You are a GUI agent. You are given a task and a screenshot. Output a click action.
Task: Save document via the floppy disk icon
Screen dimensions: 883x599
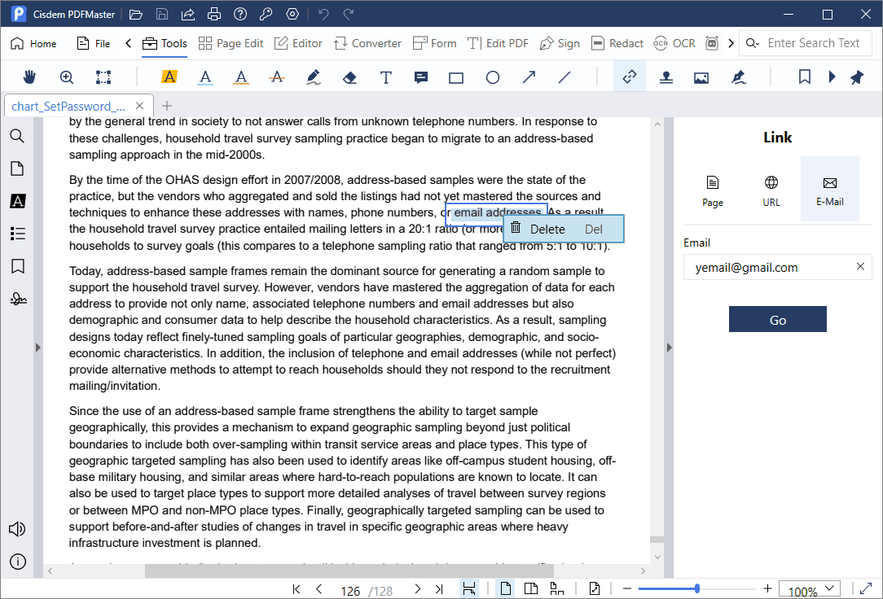[161, 14]
